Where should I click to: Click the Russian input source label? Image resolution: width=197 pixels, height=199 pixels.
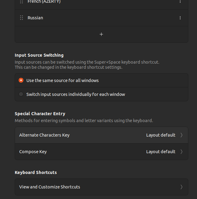click(x=35, y=18)
